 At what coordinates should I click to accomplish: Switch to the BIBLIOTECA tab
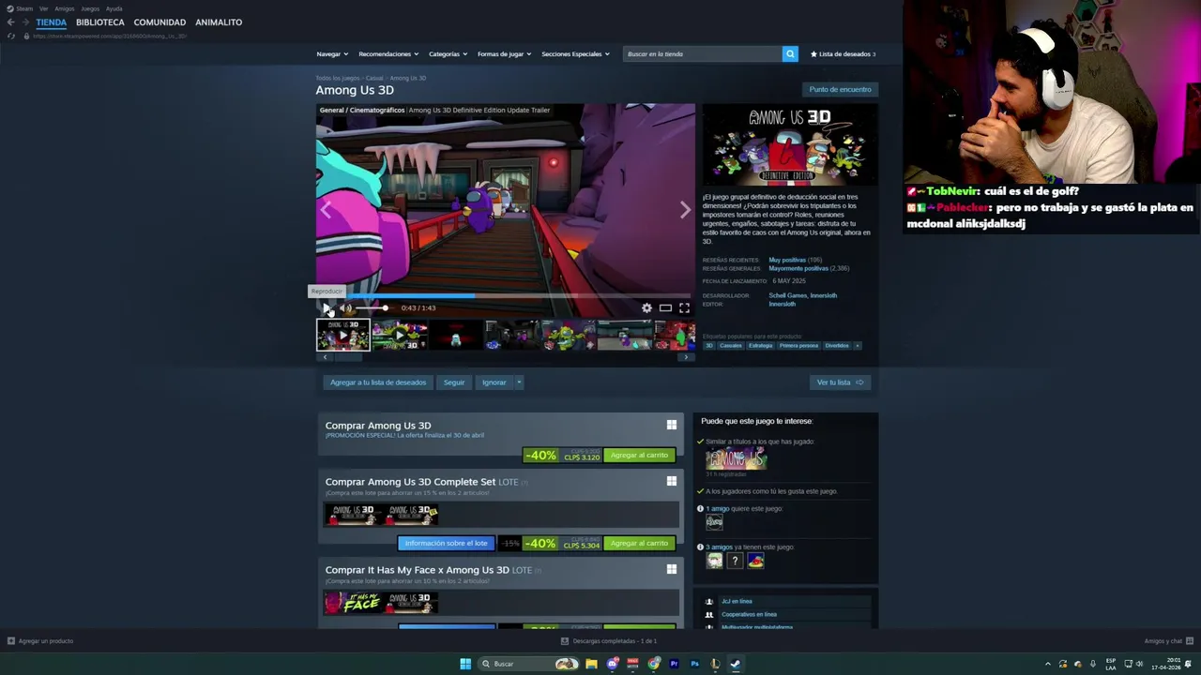(x=100, y=22)
